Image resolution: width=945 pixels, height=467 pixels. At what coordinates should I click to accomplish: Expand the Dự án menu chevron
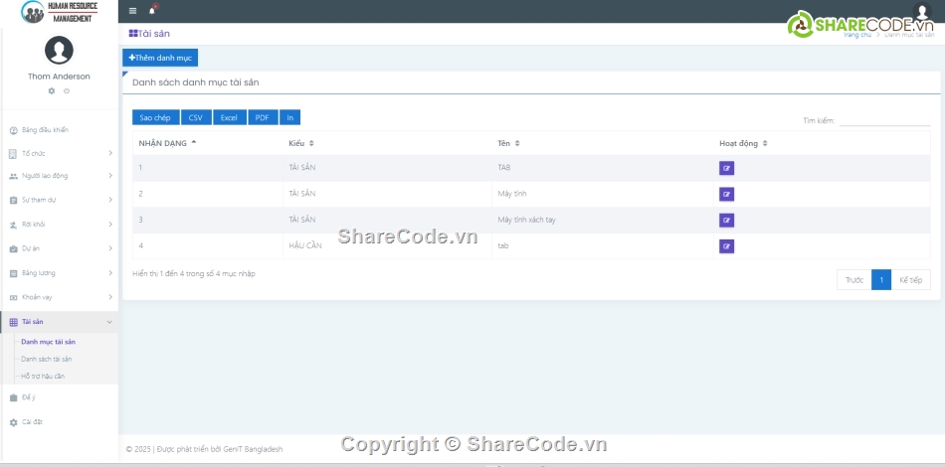coord(110,248)
